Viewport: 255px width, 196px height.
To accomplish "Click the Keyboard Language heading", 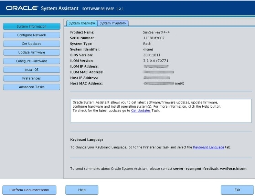I will (87, 139).
